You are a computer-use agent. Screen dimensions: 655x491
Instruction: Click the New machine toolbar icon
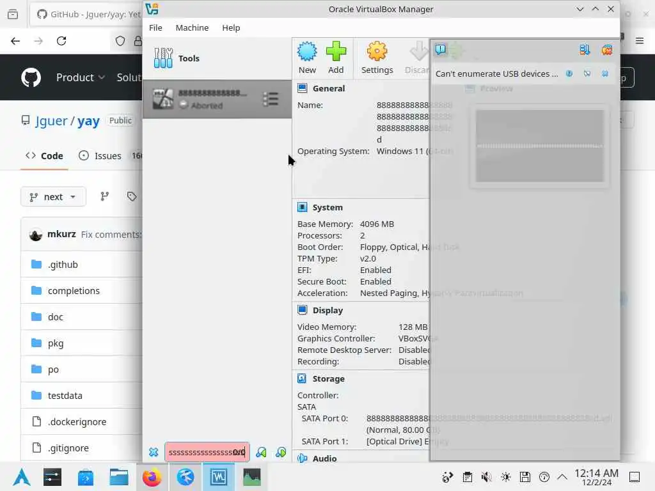307,58
